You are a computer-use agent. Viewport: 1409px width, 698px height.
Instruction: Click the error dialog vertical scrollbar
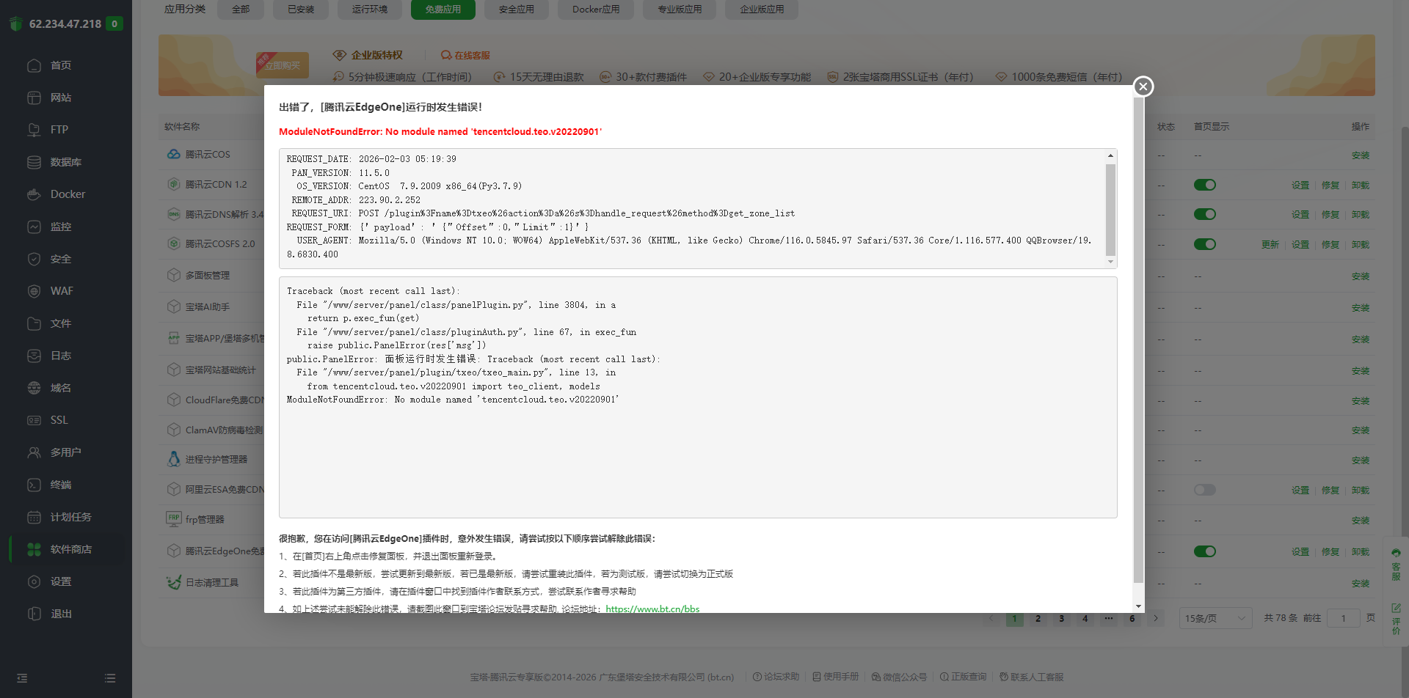pos(1138,340)
